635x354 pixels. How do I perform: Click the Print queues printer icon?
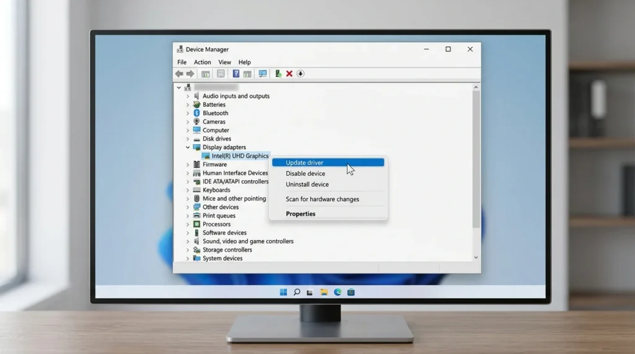197,216
